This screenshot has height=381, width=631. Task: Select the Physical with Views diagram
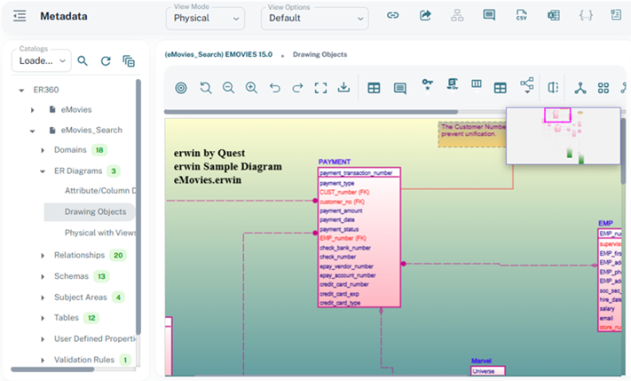pos(100,233)
